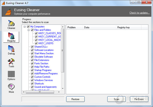This screenshot has height=107, width=153.
Task: Sort by the Data column header
Action: click(x=99, y=28)
